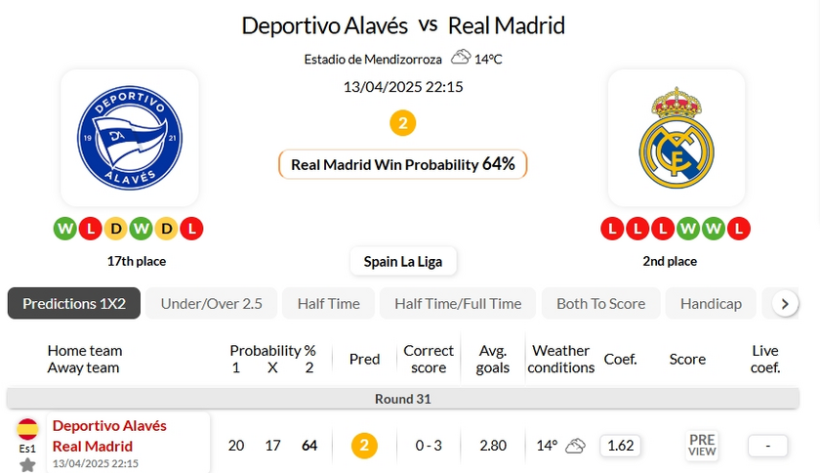Screen dimensions: 820x473
Task: Click the Spain flag league icon
Action: pyautogui.click(x=27, y=428)
